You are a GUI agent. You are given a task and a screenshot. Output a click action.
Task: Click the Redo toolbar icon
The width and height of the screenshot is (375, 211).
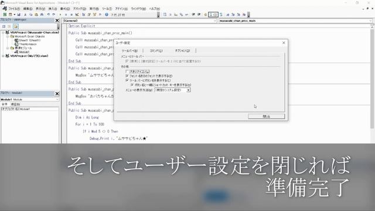tap(54, 15)
